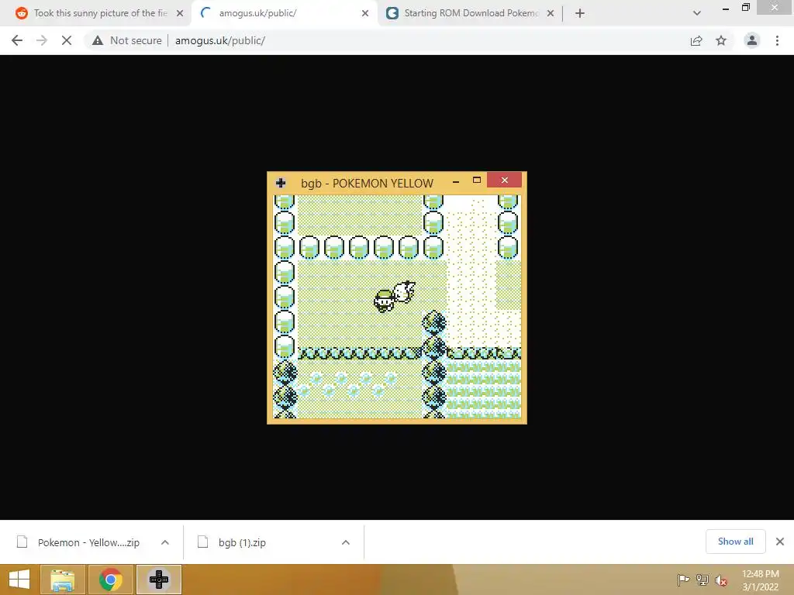View the Not secure site warning
Screen dimensions: 794x595
point(126,40)
